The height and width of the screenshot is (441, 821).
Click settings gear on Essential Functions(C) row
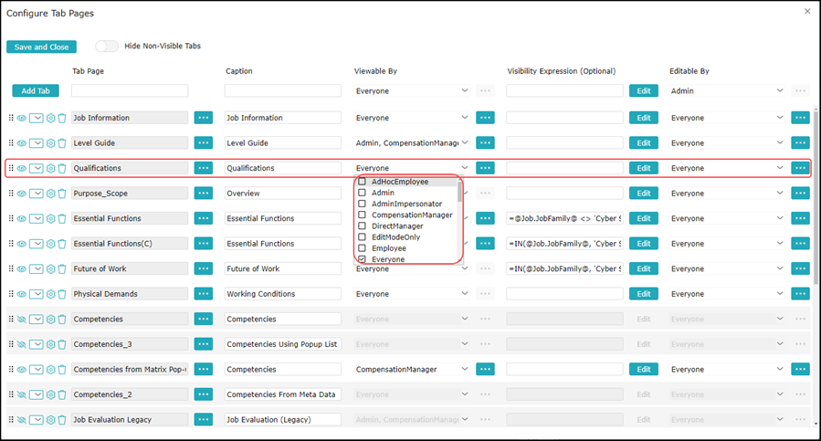point(51,244)
